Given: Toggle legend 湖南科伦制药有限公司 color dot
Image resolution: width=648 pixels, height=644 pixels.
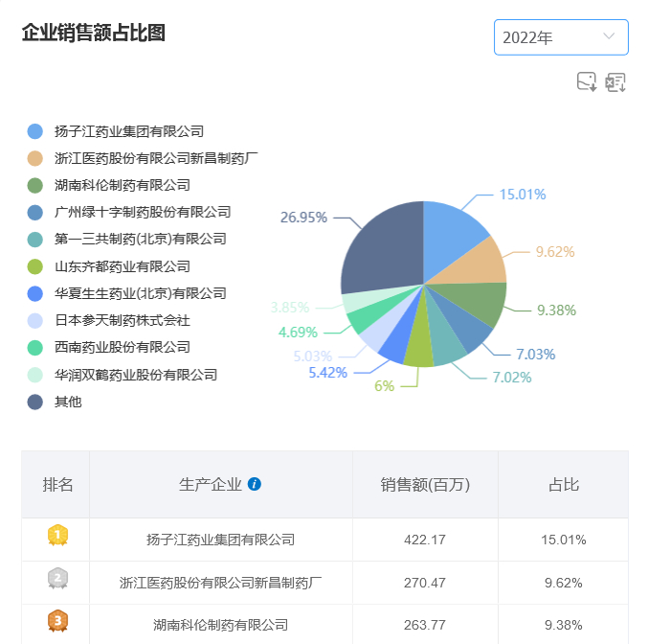Looking at the screenshot, I should pyautogui.click(x=35, y=185).
